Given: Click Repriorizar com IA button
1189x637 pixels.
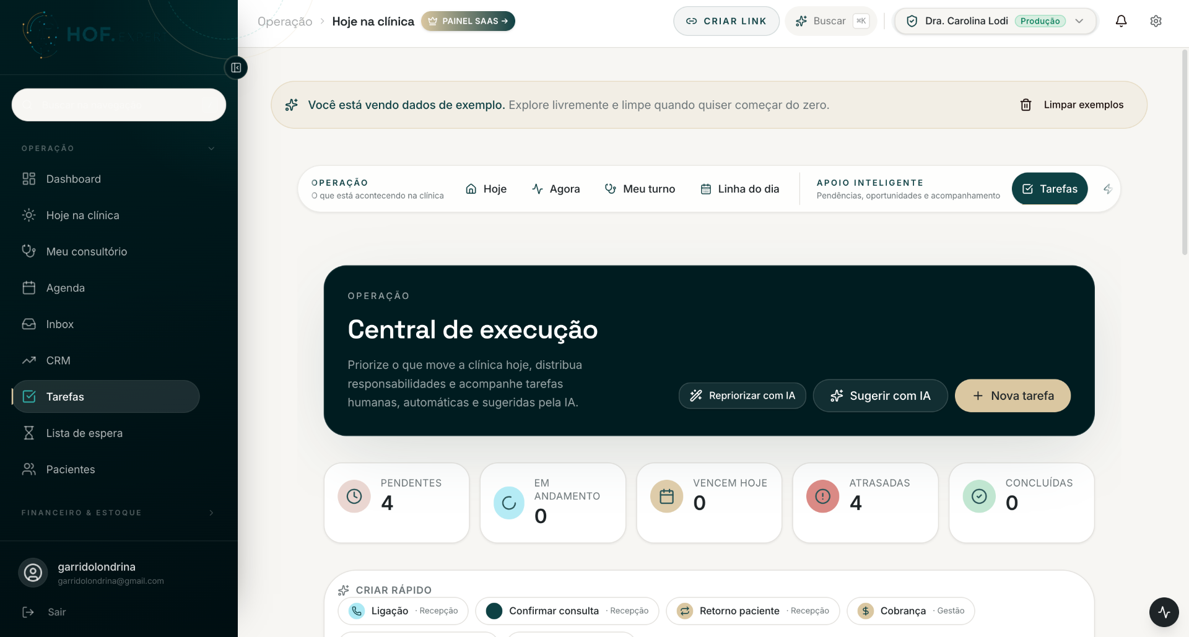Looking at the screenshot, I should (x=743, y=396).
